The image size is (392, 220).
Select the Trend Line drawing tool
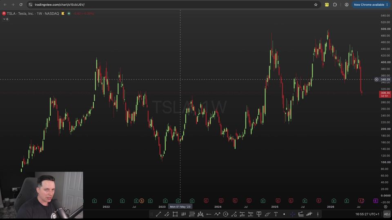(x=158, y=214)
